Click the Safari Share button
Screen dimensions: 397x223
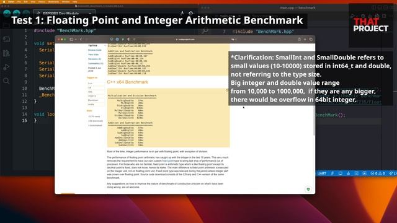click(299, 40)
